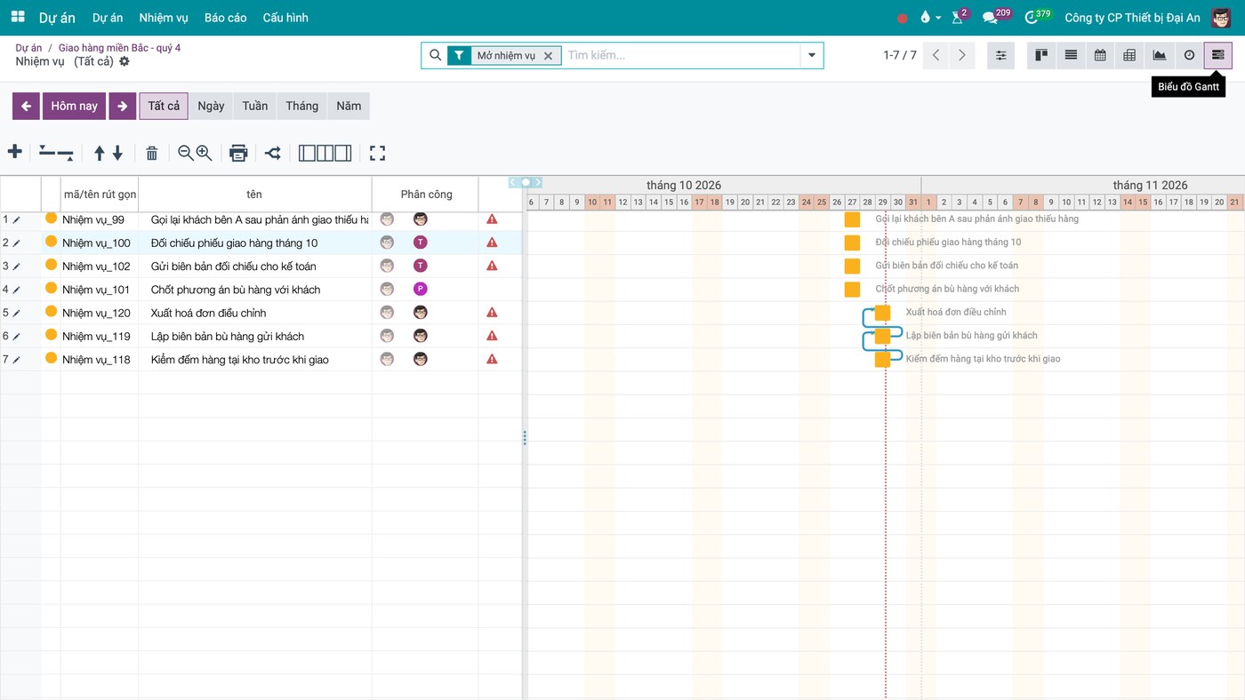Click the warning triangle on Nhiệm vụ_120 row

tap(492, 313)
